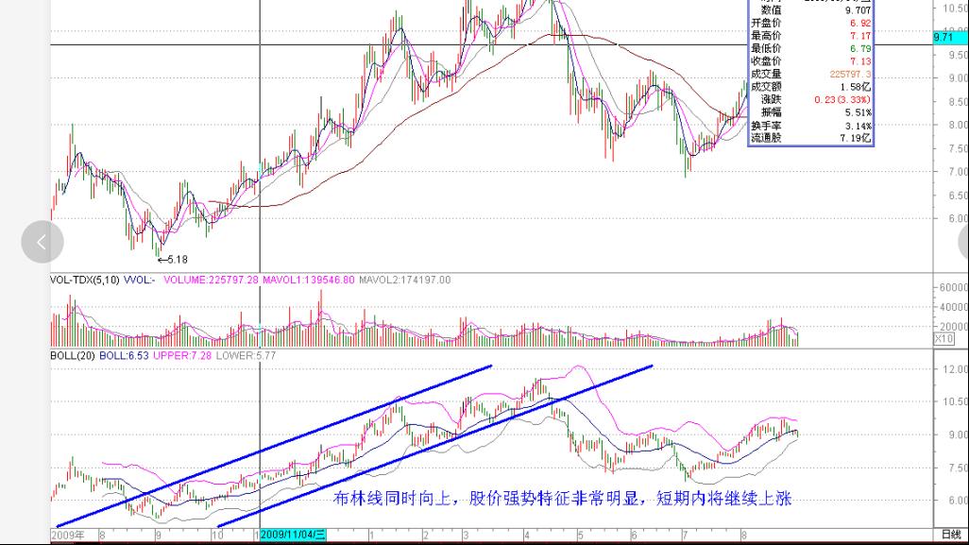Click month 2 on the time axis

pyautogui.click(x=426, y=536)
